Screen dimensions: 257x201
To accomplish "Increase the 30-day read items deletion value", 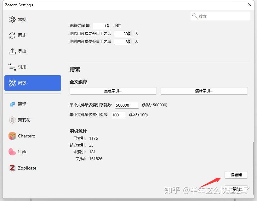I will [x=128, y=32].
